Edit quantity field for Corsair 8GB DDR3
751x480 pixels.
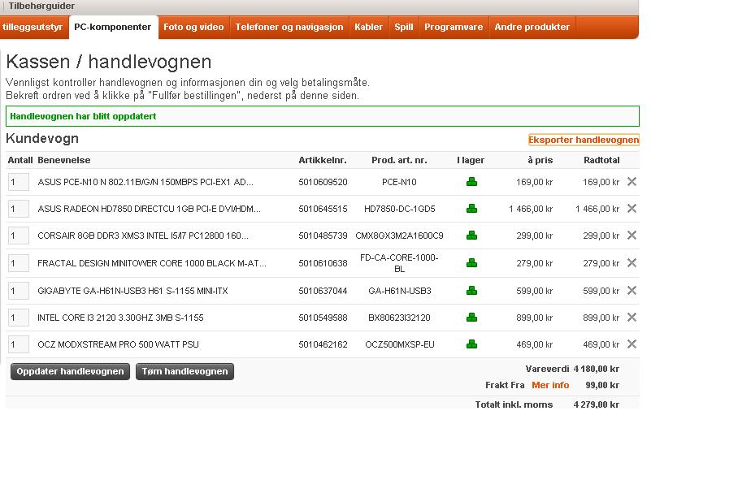pos(19,236)
